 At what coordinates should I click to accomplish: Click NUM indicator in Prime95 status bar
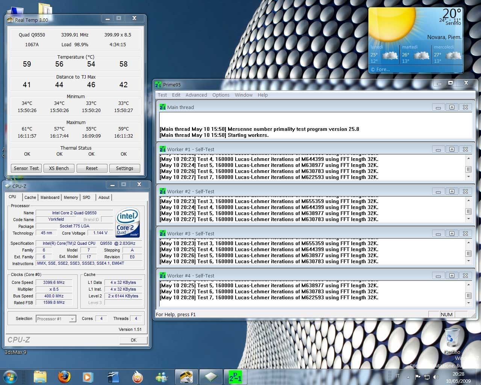click(x=446, y=314)
